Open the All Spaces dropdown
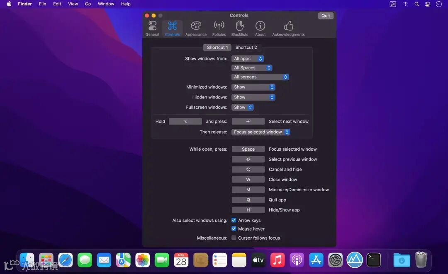This screenshot has height=274, width=448. (x=252, y=68)
